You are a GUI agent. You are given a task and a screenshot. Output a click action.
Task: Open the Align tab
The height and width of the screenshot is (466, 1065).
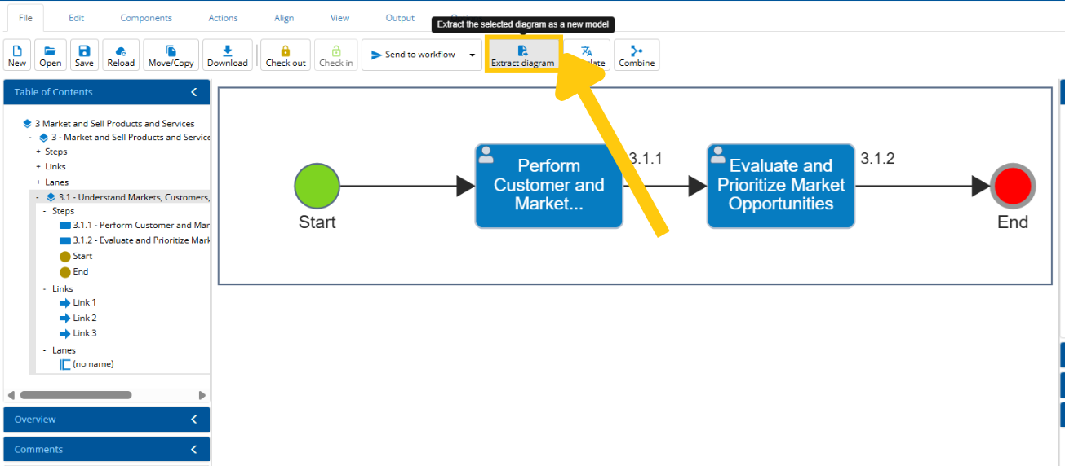pos(284,18)
